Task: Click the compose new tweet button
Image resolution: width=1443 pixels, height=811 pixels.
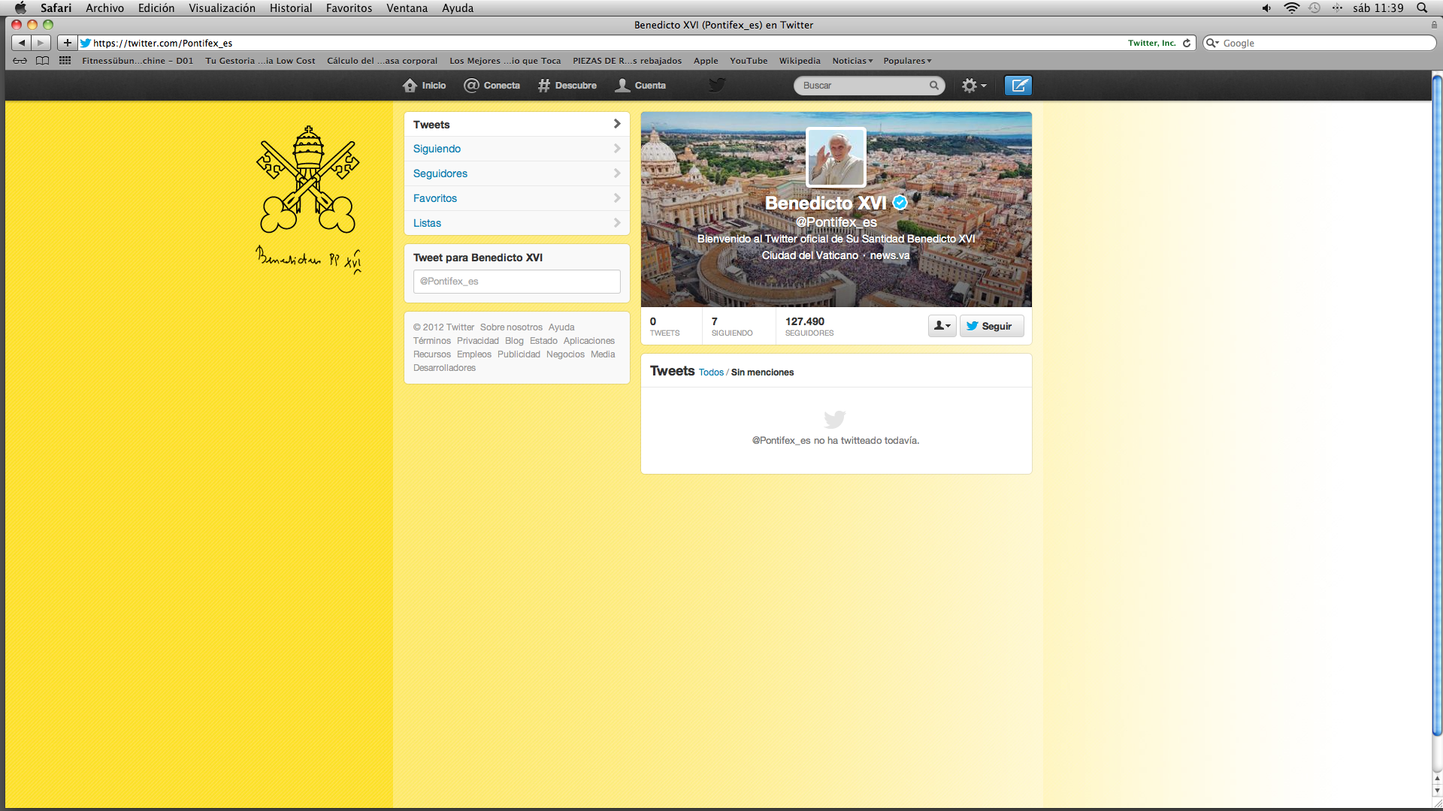Action: (1018, 86)
